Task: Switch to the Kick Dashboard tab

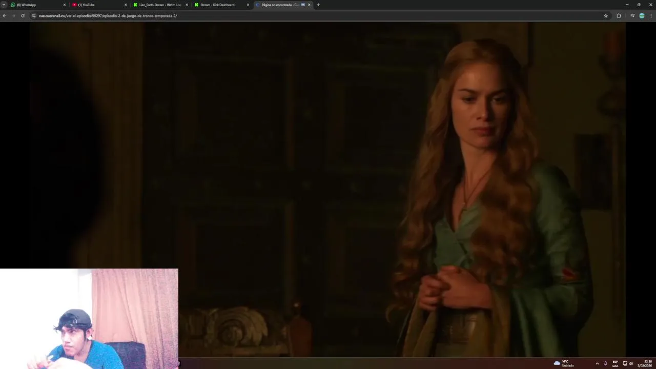Action: (222, 5)
